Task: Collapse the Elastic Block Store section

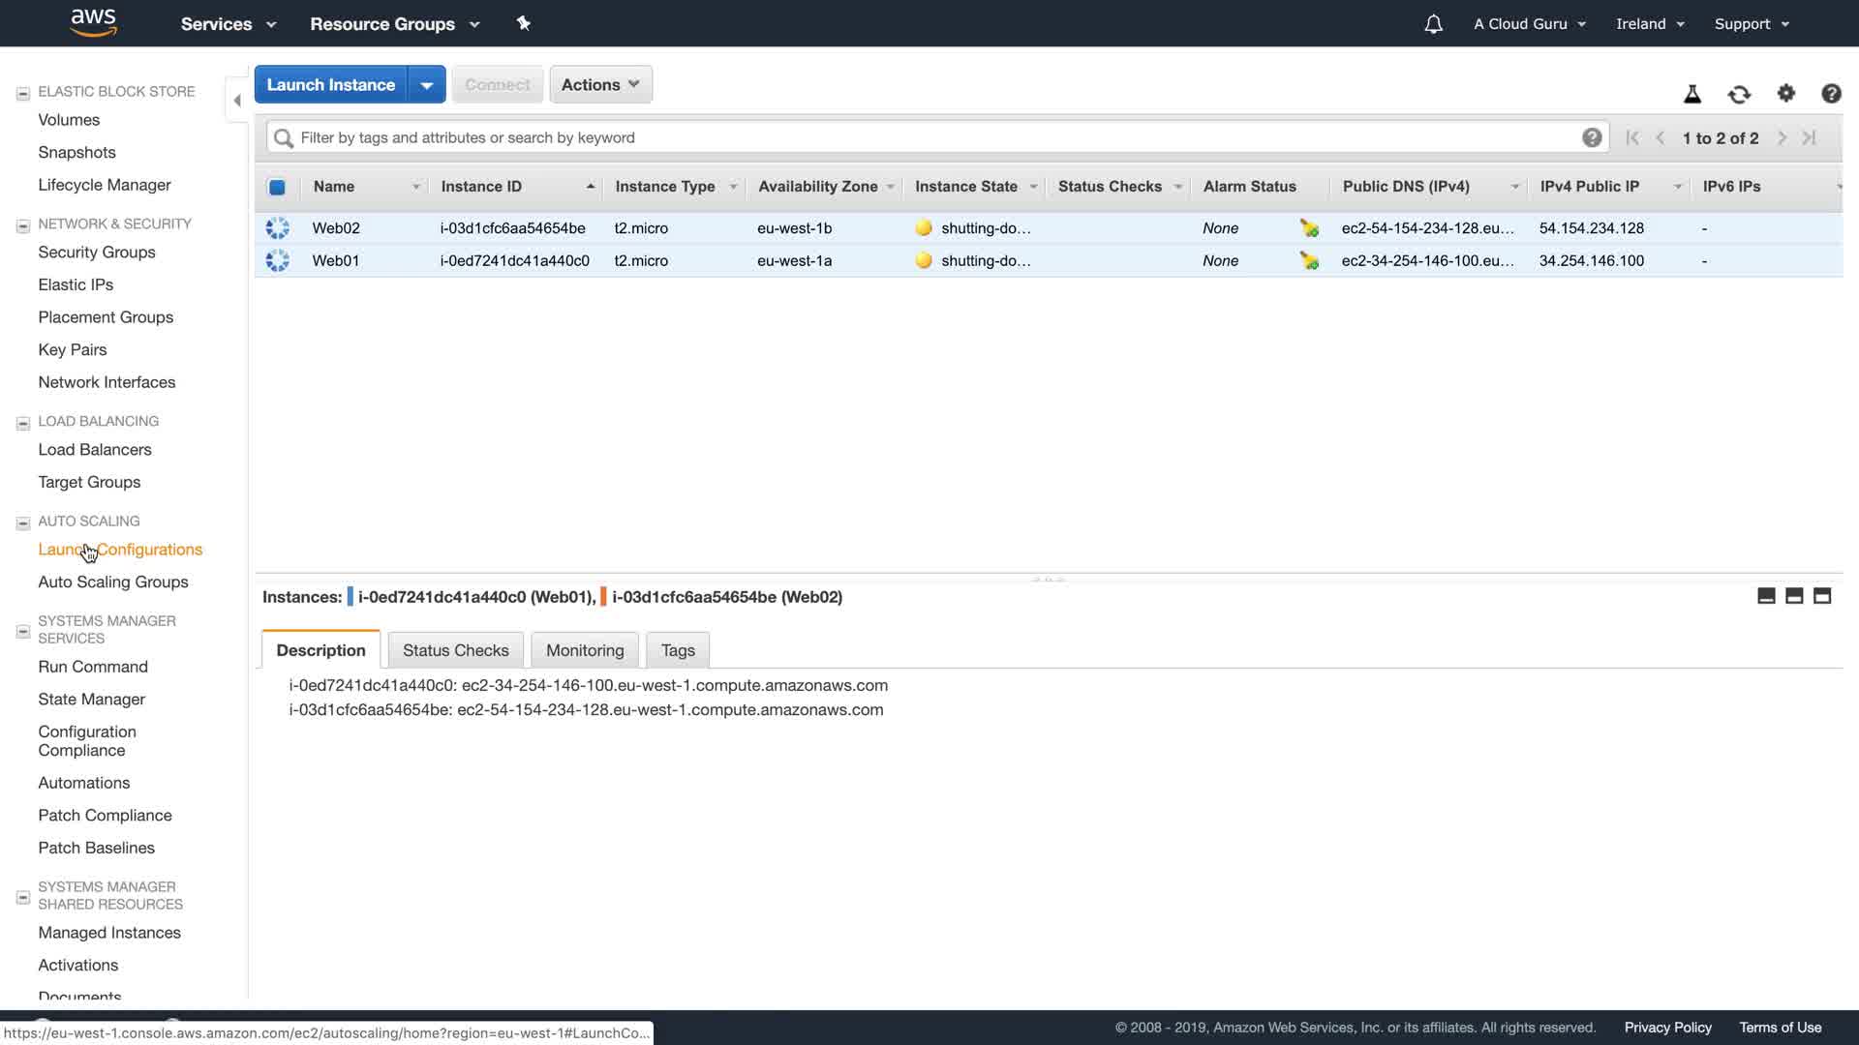Action: (x=23, y=94)
